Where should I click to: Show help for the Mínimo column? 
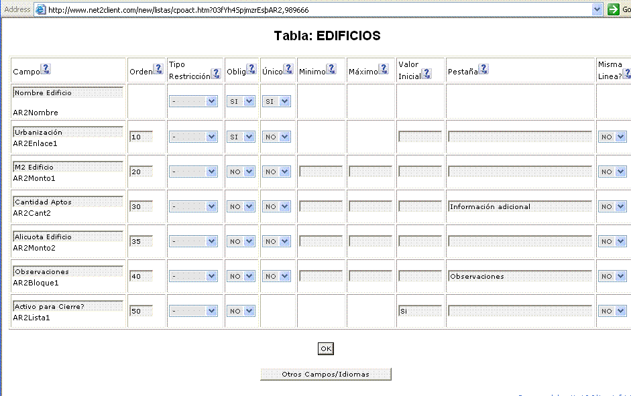coord(331,69)
